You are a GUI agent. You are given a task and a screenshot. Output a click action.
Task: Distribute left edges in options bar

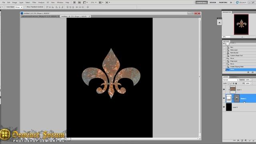coord(77,7)
